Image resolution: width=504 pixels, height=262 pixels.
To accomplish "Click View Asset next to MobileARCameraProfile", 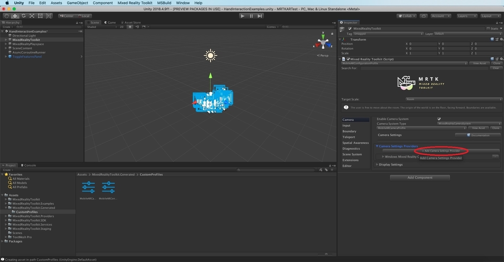I will [479, 128].
